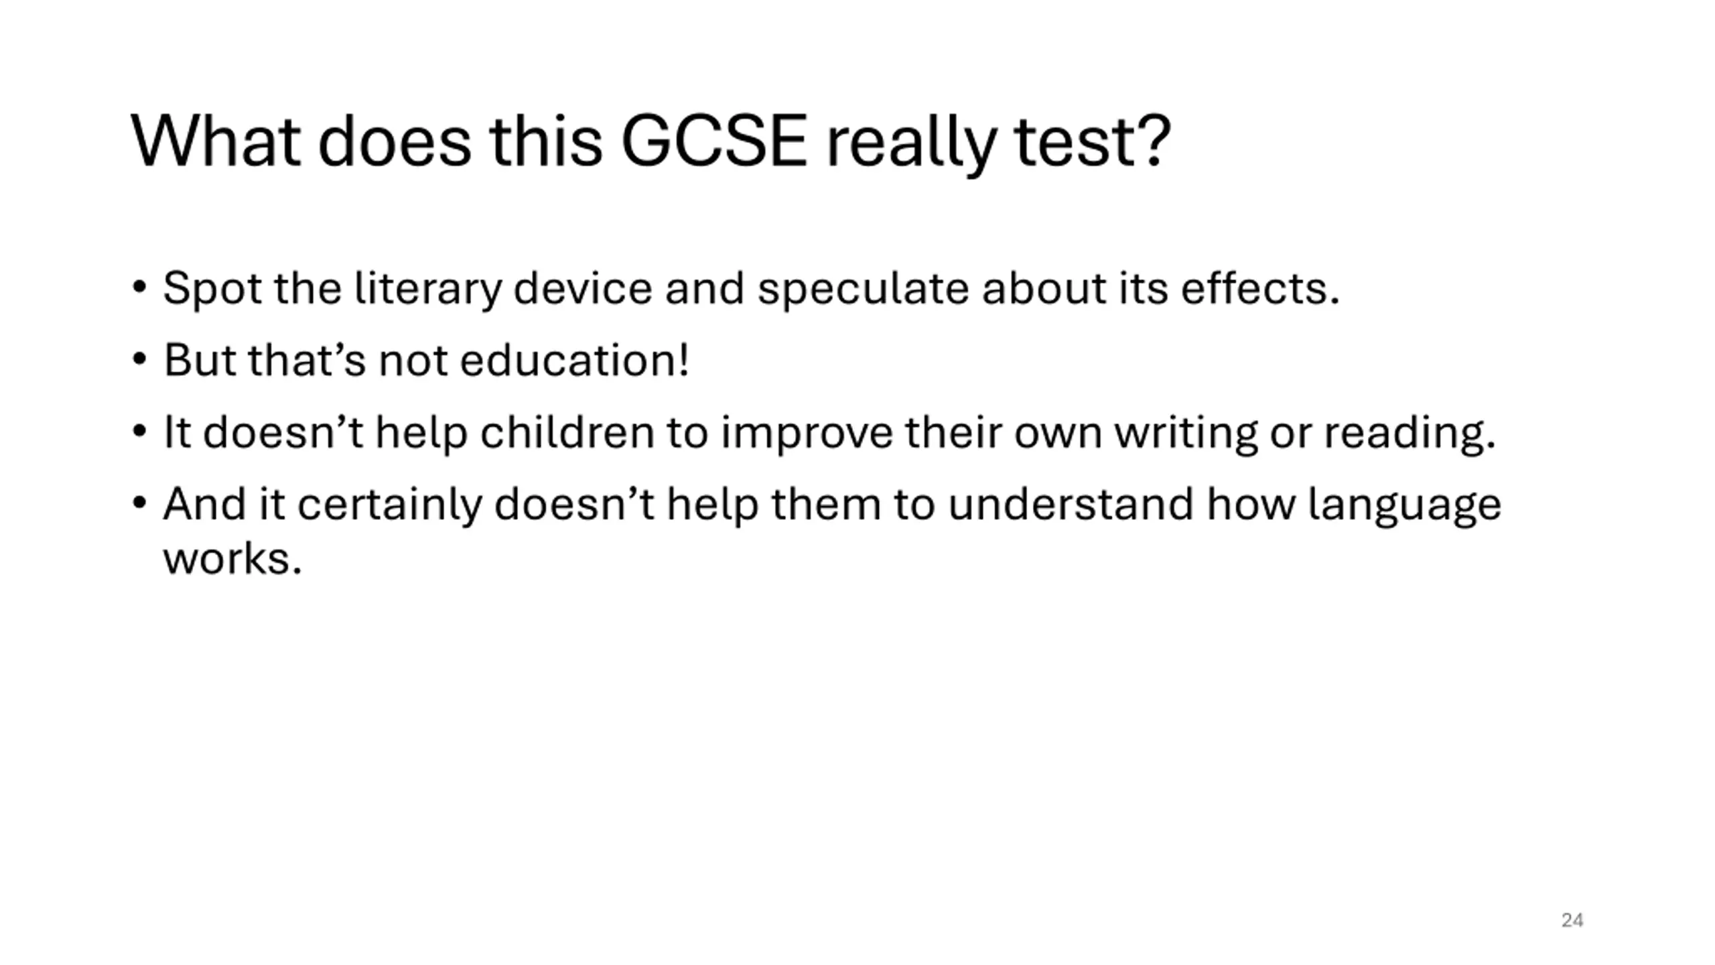Click the slide title "What does this GCSE really test?"
This screenshot has width=1715, height=965.
click(x=650, y=143)
